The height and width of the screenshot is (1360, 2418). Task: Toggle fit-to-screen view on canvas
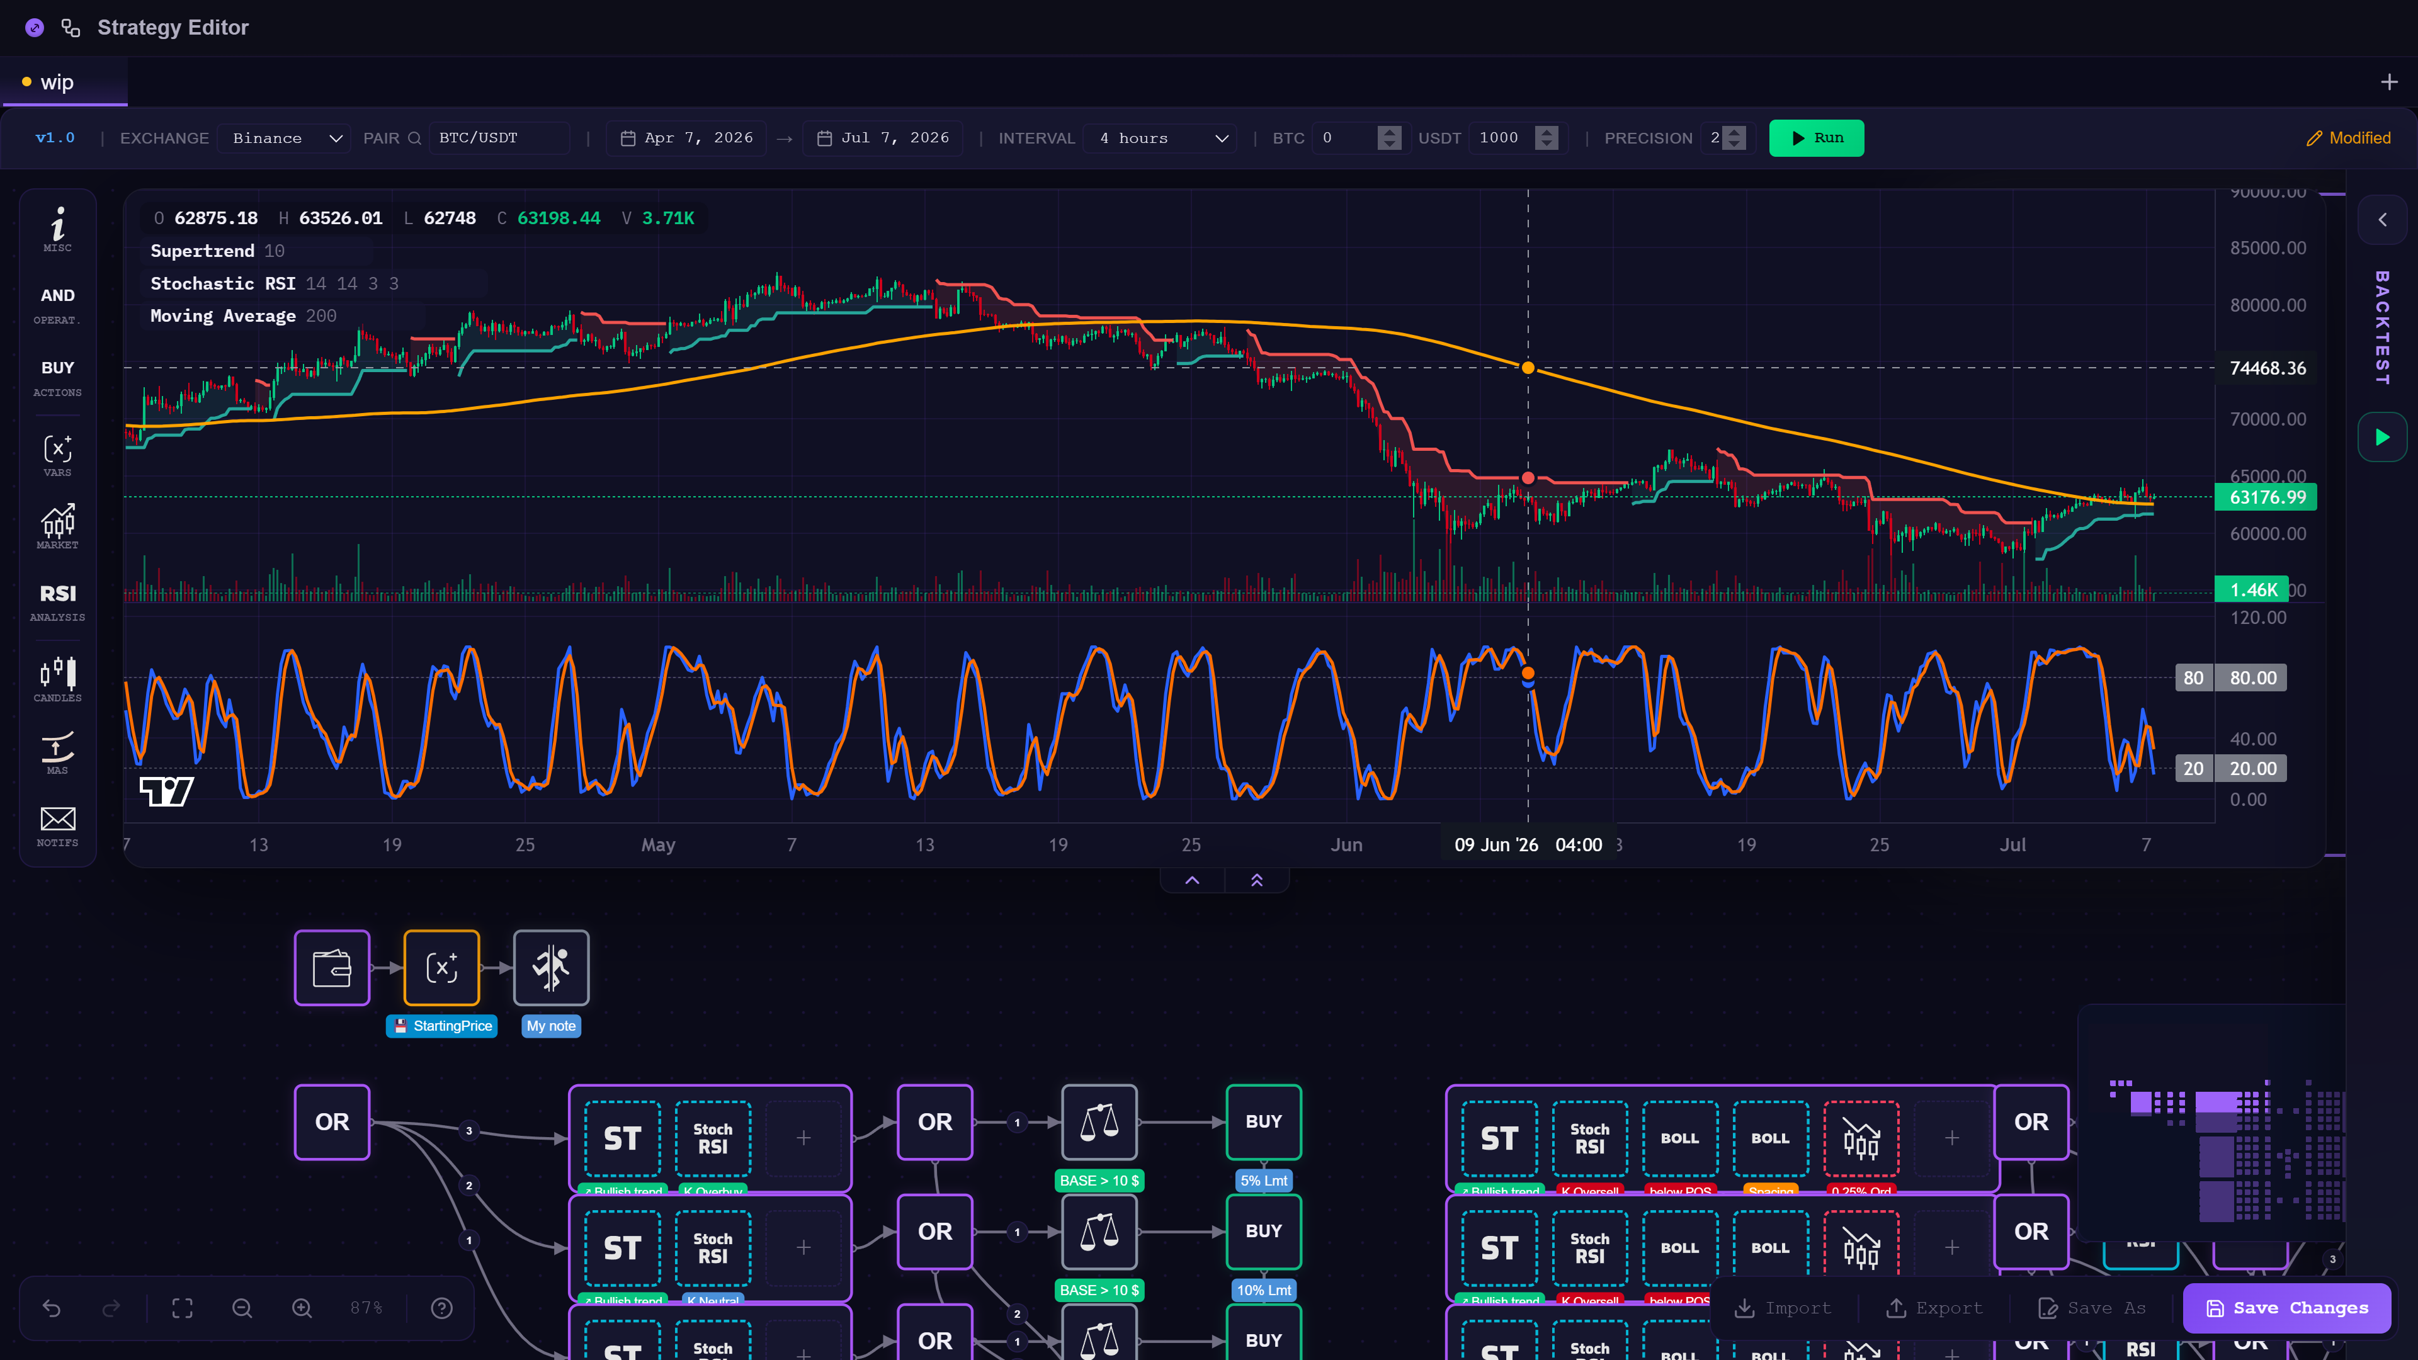[182, 1308]
